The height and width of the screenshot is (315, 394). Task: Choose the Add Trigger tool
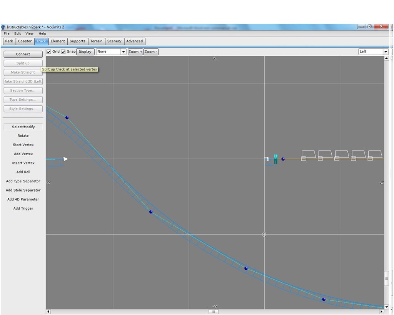[x=23, y=209]
